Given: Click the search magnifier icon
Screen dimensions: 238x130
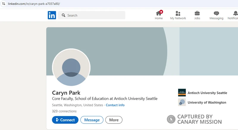Looking at the screenshot, I should 63,15.
